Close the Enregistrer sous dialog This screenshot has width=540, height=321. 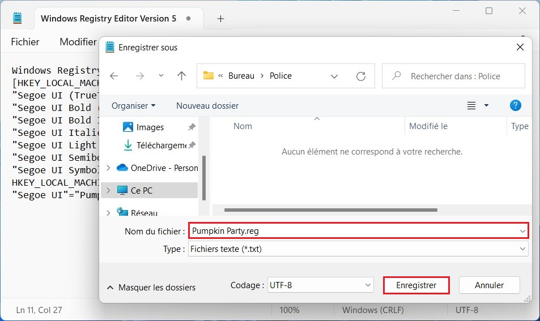click(x=520, y=47)
